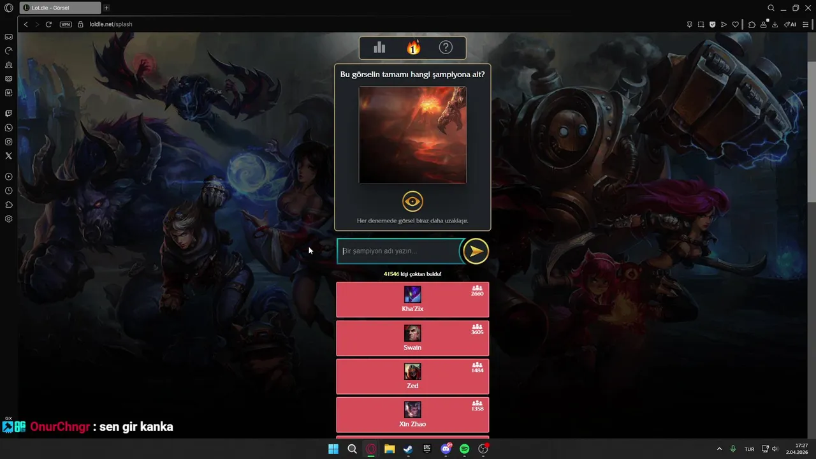Click the Swain guess row
Screen dimensions: 816x459
[412, 338]
